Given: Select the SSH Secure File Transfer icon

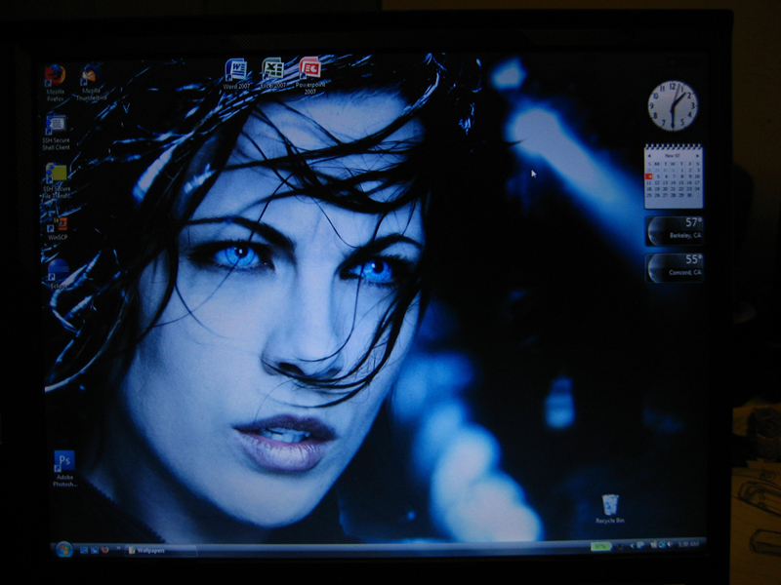Looking at the screenshot, I should 57,180.
